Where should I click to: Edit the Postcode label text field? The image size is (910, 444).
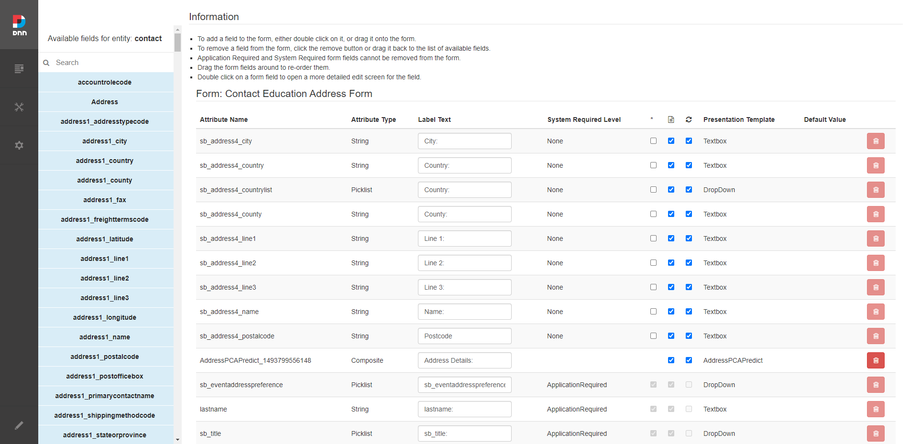(x=464, y=336)
